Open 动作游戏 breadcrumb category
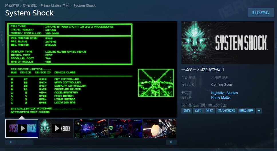Screen dimensions: 277x151 30,6
